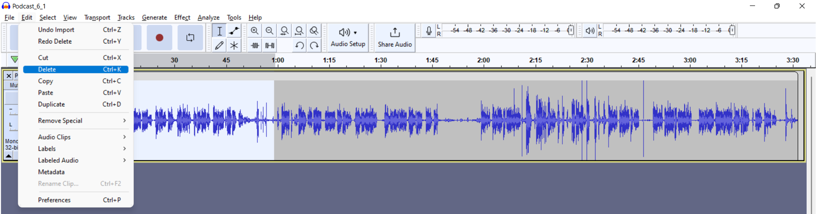Click the Zoom Toggle icon
The height and width of the screenshot is (214, 816).
[314, 31]
